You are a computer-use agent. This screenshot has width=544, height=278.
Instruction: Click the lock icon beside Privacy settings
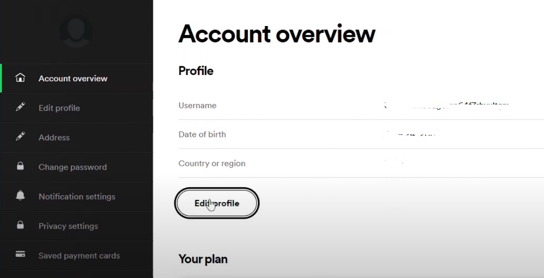tap(20, 225)
